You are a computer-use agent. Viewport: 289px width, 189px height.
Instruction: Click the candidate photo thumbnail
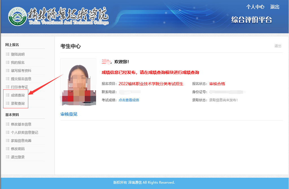(x=78, y=82)
